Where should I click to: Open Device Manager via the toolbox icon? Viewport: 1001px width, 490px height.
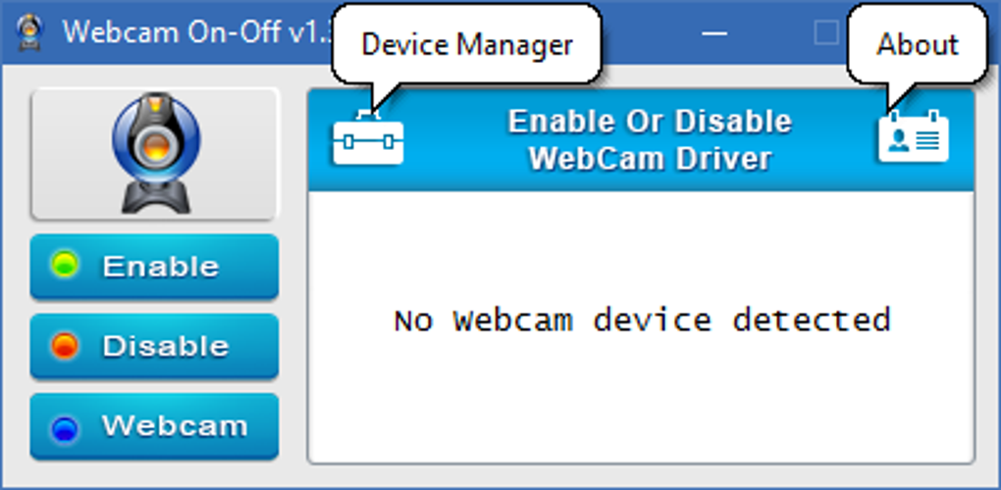368,141
